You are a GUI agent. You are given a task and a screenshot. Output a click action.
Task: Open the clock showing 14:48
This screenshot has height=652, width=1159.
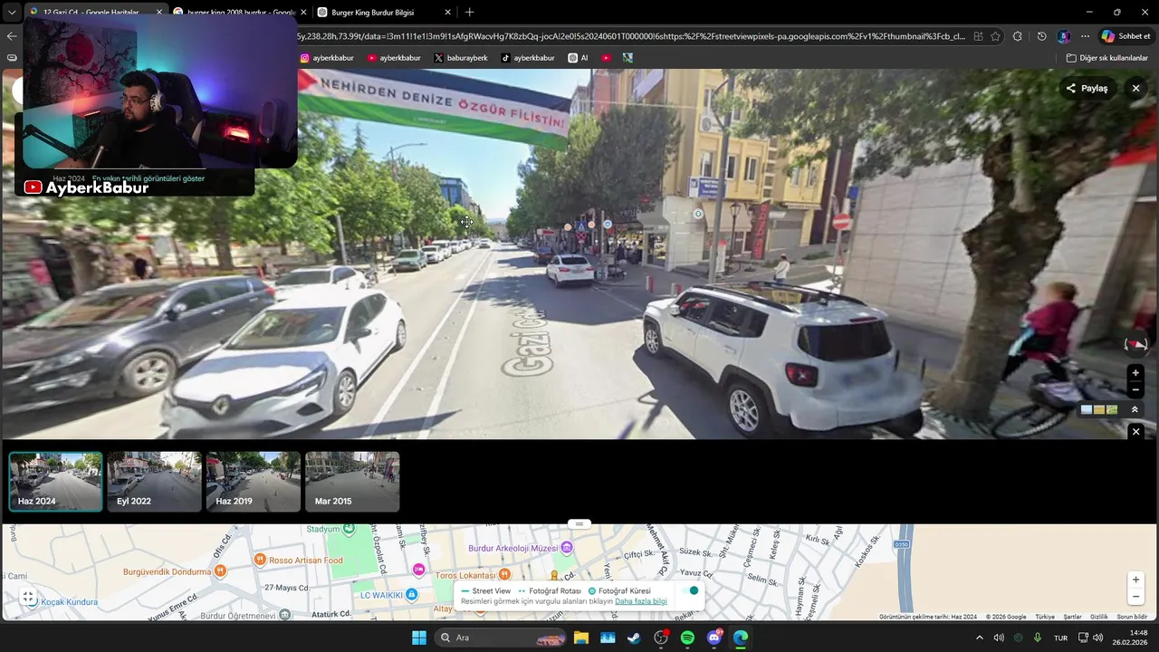click(1131, 638)
